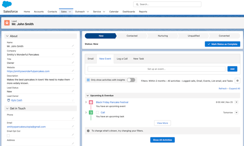
Task: Click the Salesforce cloud logo
Action: 7,4
